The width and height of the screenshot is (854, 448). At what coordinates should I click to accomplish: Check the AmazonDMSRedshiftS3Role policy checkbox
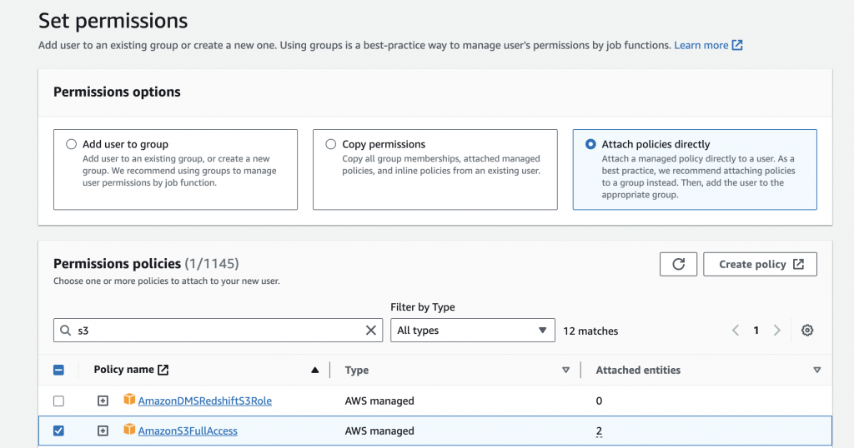click(x=58, y=401)
